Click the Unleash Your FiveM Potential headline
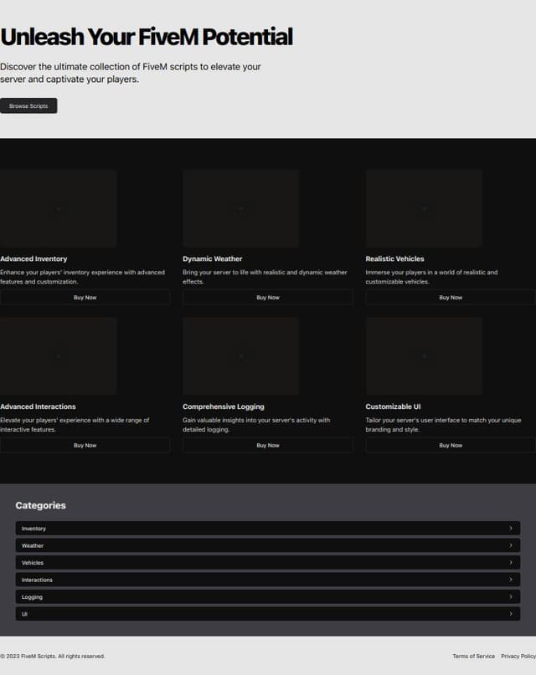The image size is (536, 675). click(147, 37)
